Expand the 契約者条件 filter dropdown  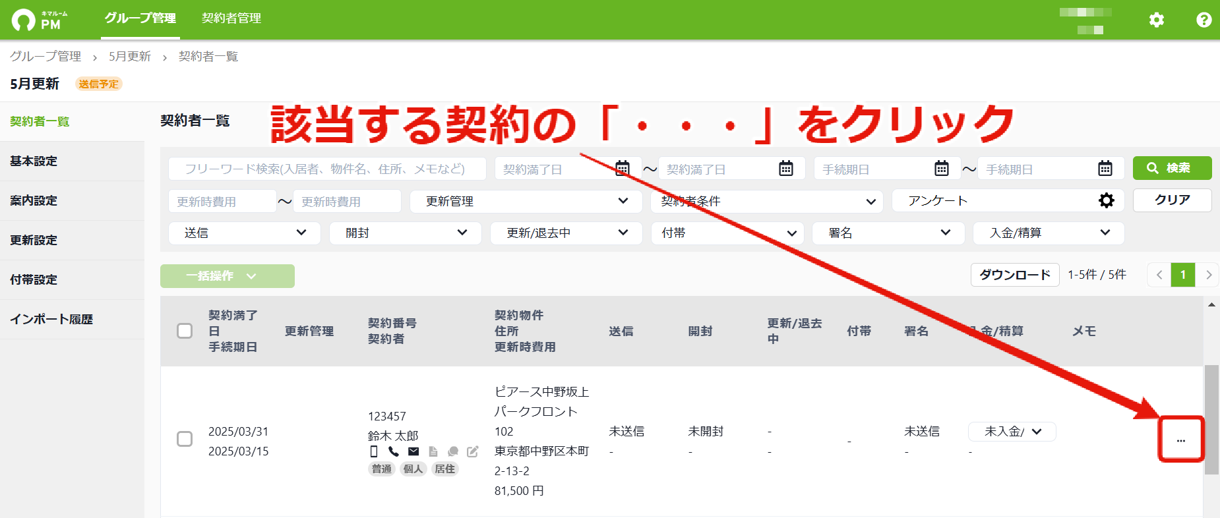(x=767, y=201)
